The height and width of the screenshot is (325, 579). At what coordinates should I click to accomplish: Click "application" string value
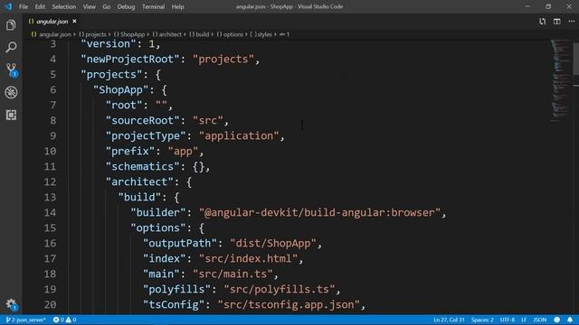239,135
